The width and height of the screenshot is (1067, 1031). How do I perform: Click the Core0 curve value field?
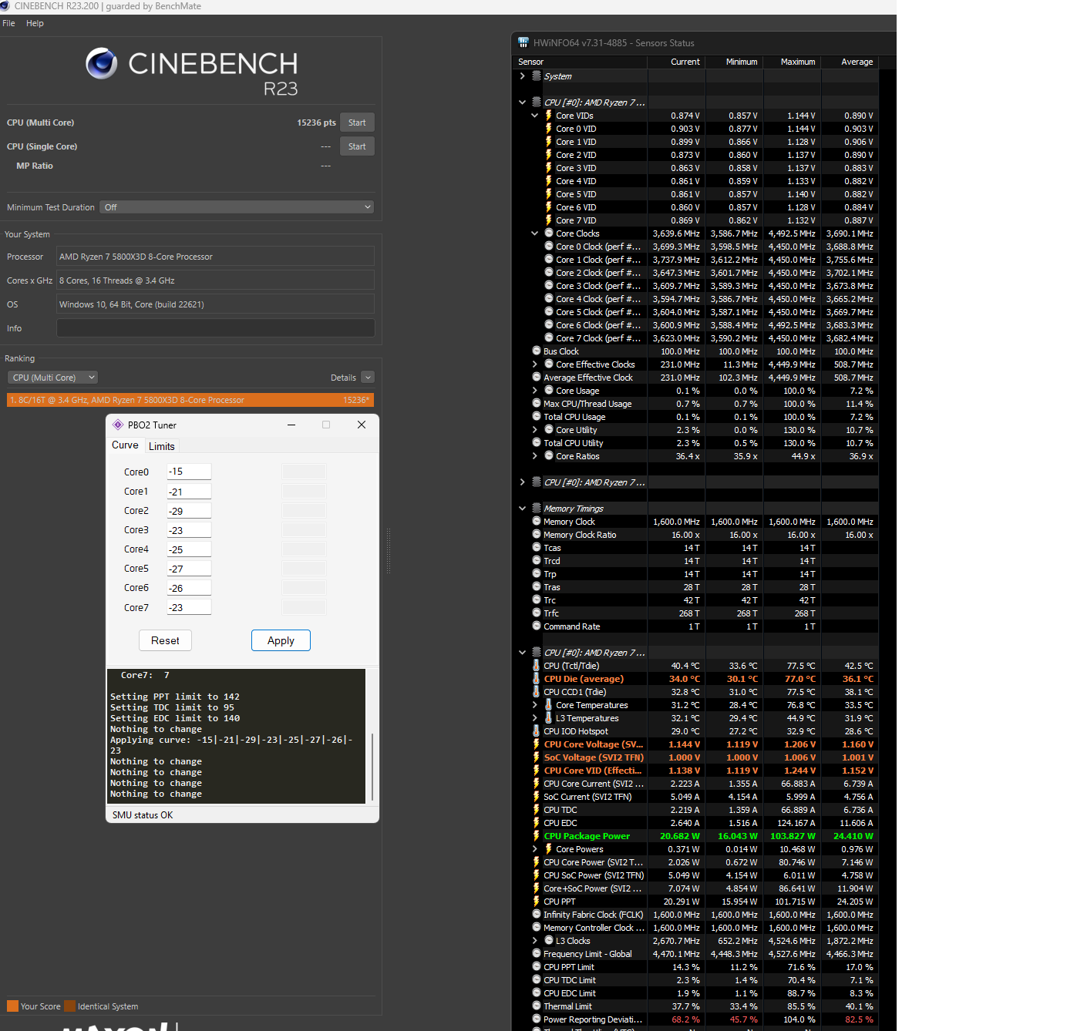(189, 472)
